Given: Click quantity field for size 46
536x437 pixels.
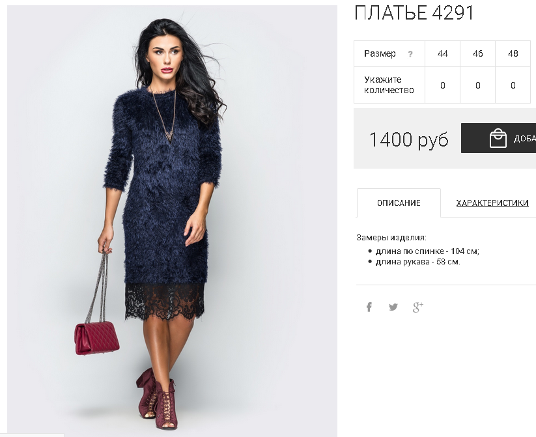Looking at the screenshot, I should pos(478,85).
